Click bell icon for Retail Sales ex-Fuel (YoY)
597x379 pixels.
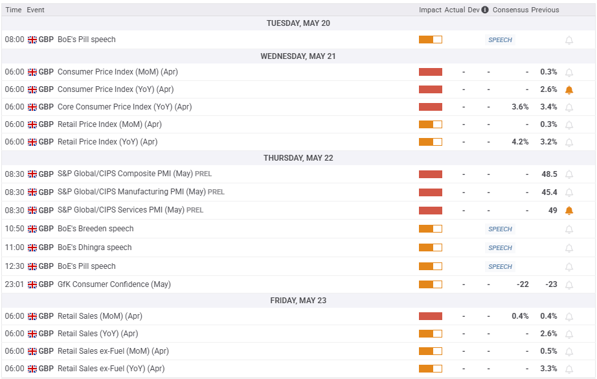coord(569,369)
